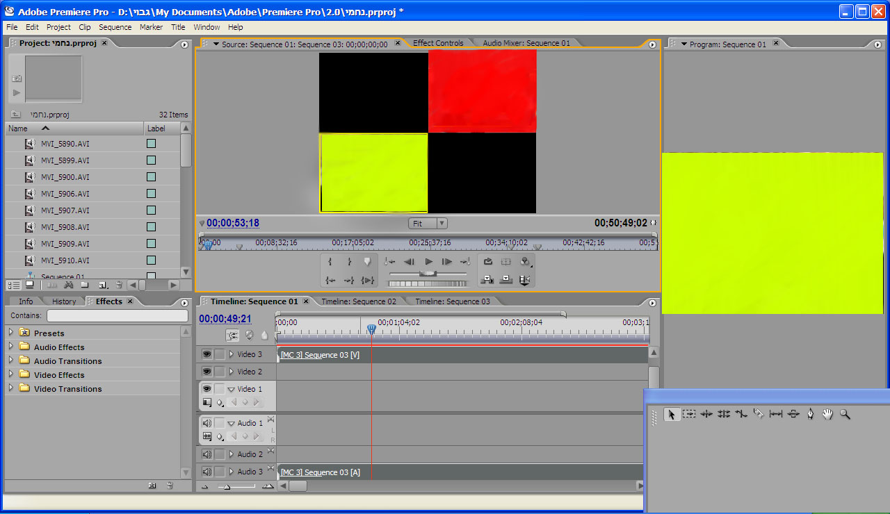Switch to Timeline: Sequence 02 tab
The height and width of the screenshot is (514, 890).
coord(359,301)
